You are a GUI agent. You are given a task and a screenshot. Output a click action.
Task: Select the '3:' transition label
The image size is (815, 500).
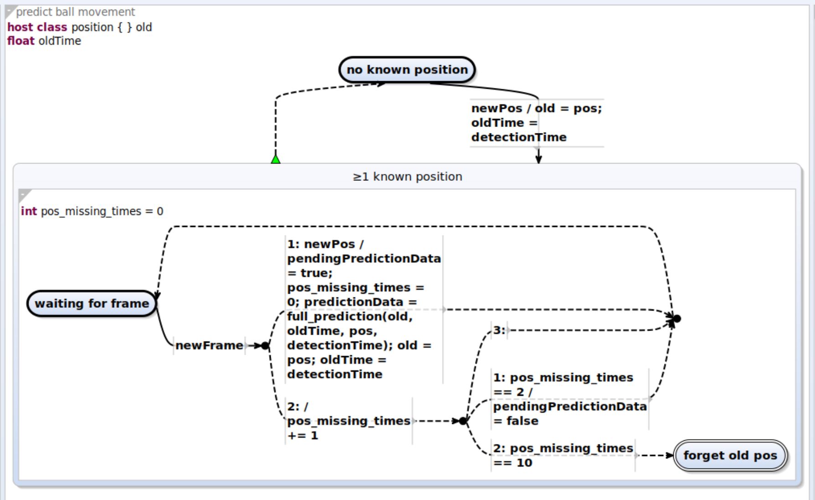[500, 330]
